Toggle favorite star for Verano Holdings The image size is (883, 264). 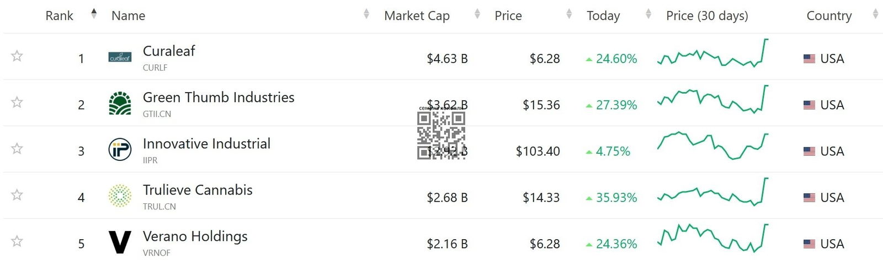pyautogui.click(x=17, y=241)
